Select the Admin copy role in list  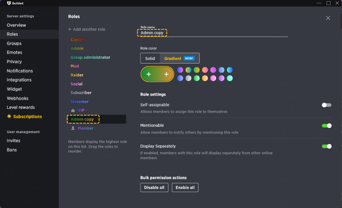coord(97,119)
